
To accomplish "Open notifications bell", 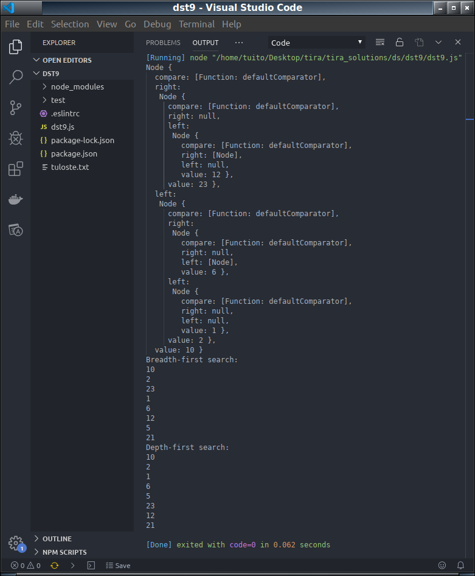I will 460,566.
